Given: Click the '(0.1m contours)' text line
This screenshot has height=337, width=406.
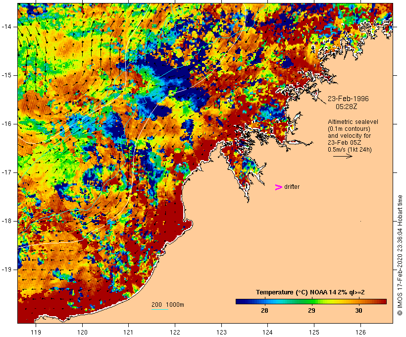Looking at the screenshot, I should pyautogui.click(x=349, y=129).
